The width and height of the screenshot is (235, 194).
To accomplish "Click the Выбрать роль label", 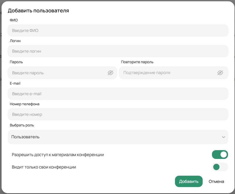I will [x=22, y=125].
